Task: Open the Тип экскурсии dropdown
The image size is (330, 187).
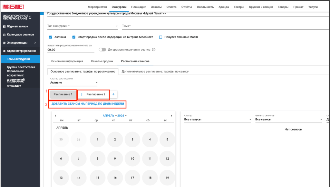Action: [x=82, y=26]
